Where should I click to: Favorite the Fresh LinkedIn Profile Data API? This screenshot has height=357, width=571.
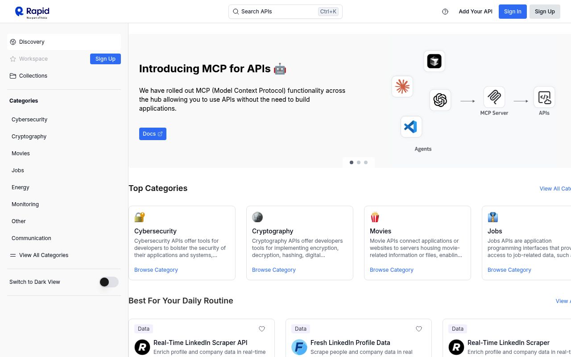pos(419,329)
